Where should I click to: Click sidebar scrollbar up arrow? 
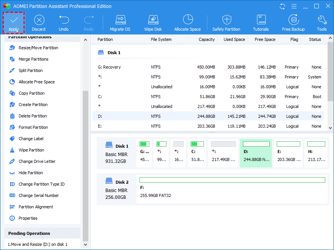pos(85,40)
